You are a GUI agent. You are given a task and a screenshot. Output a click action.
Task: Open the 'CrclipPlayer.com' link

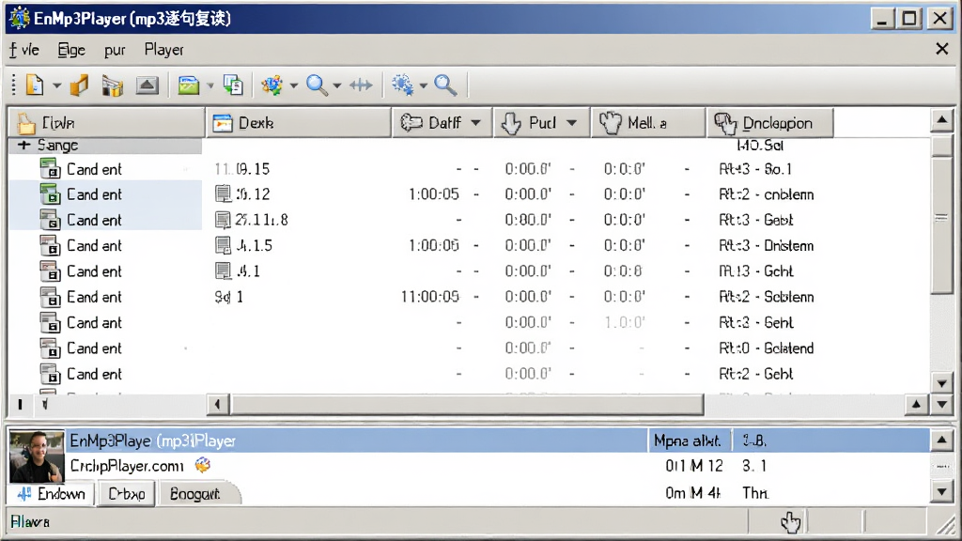click(127, 466)
